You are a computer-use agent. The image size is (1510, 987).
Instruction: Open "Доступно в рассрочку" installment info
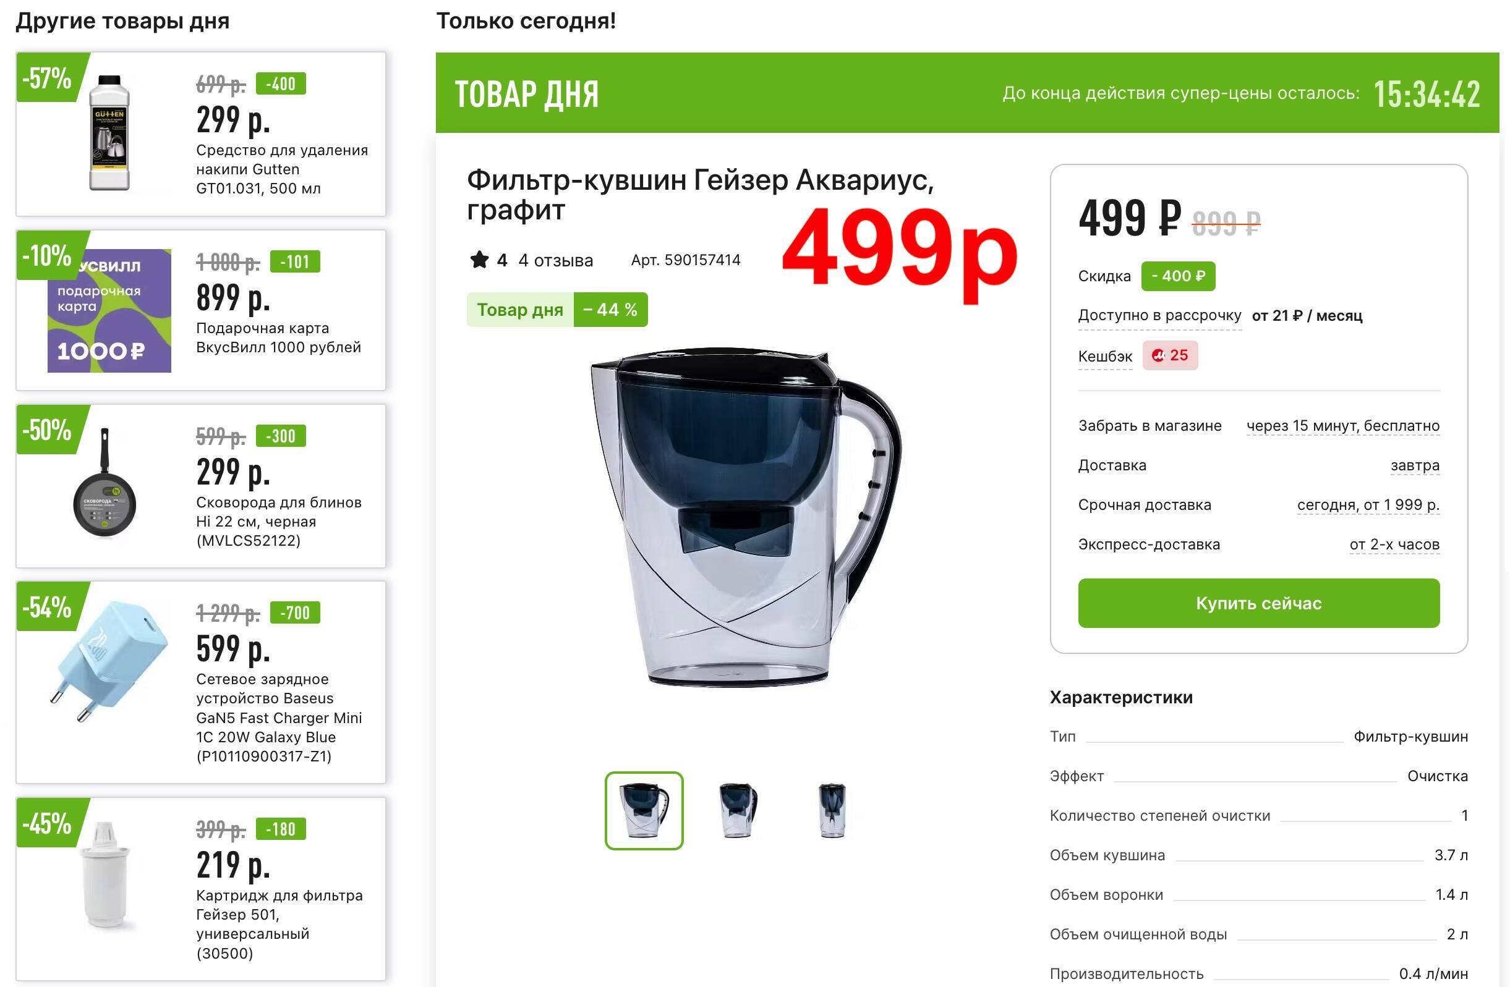pos(1159,315)
